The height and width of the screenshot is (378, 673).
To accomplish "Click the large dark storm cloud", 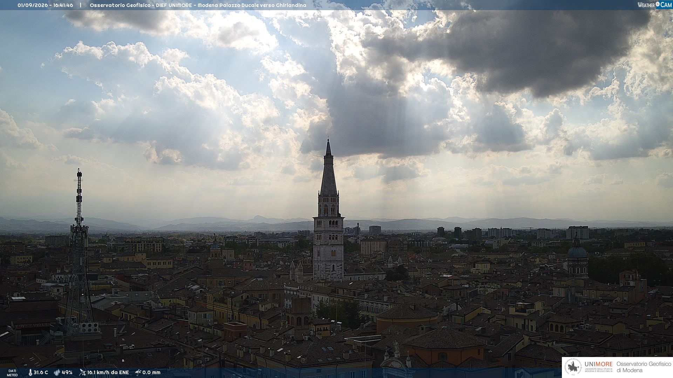I will click(x=508, y=49).
